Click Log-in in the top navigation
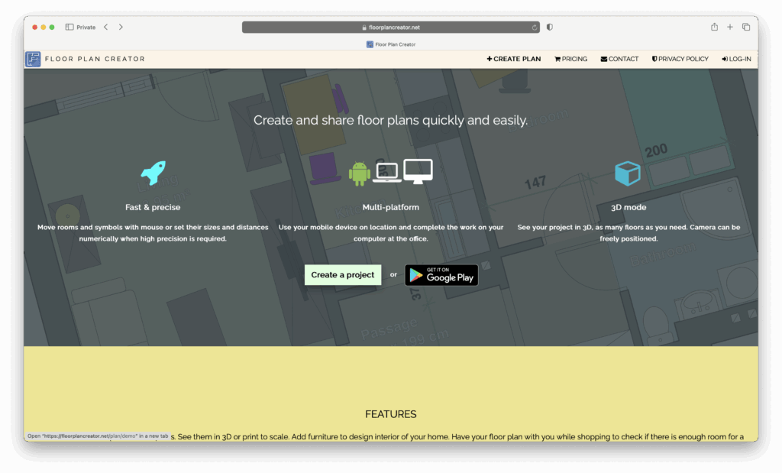The height and width of the screenshot is (473, 782). [x=736, y=59]
